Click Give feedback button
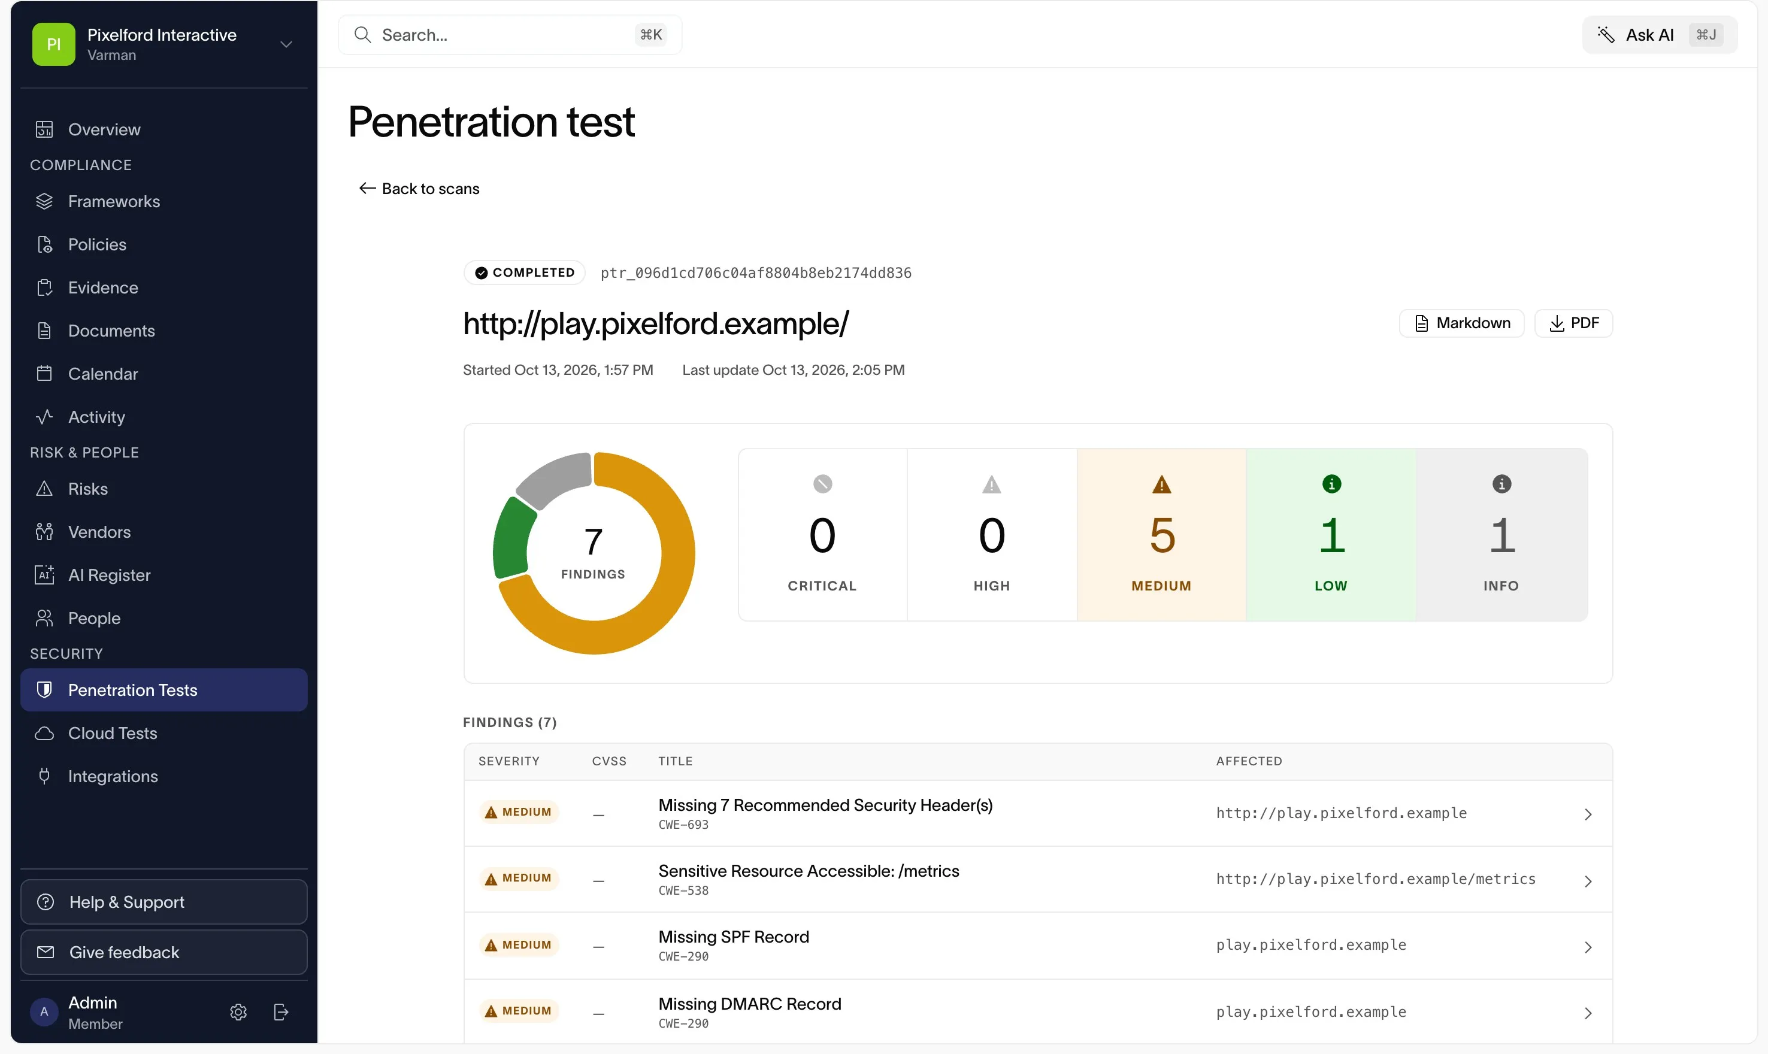 click(164, 952)
